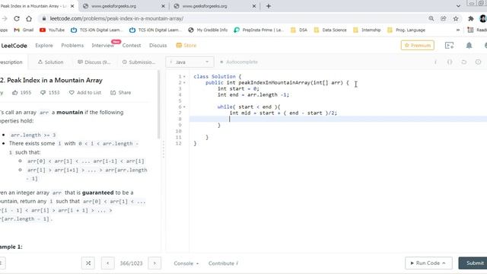The height and width of the screenshot is (274, 487).
Task: Open the Java language dropdown
Action: (189, 62)
